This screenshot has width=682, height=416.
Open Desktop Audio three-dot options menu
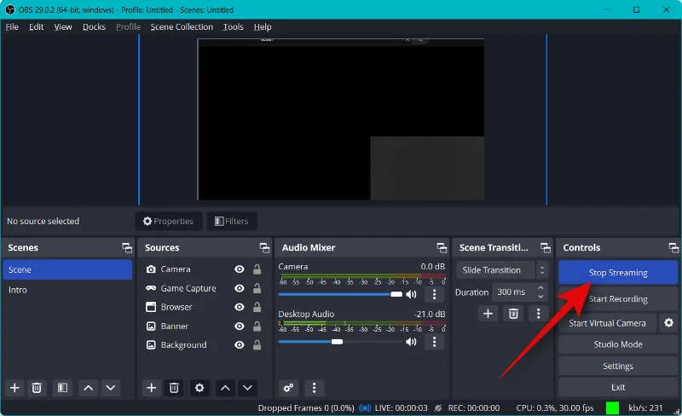pos(434,342)
